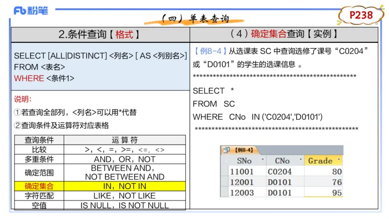389x219 pixels.
Task: Click the IS NULL, IS NOT NULL cell
Action: 124,205
